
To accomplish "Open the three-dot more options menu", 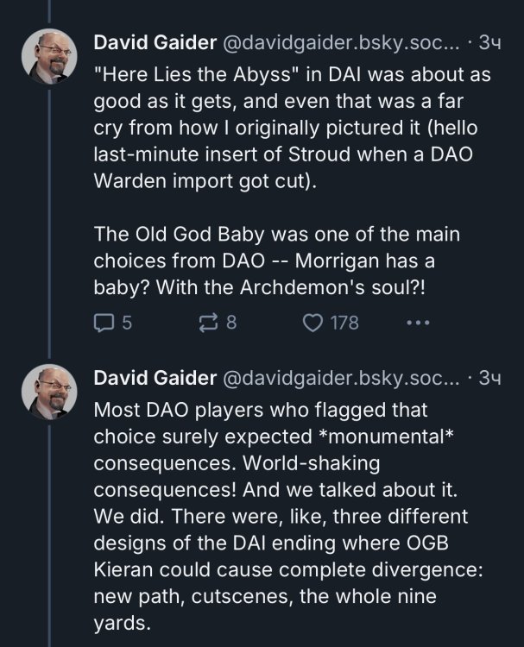I will click(416, 323).
